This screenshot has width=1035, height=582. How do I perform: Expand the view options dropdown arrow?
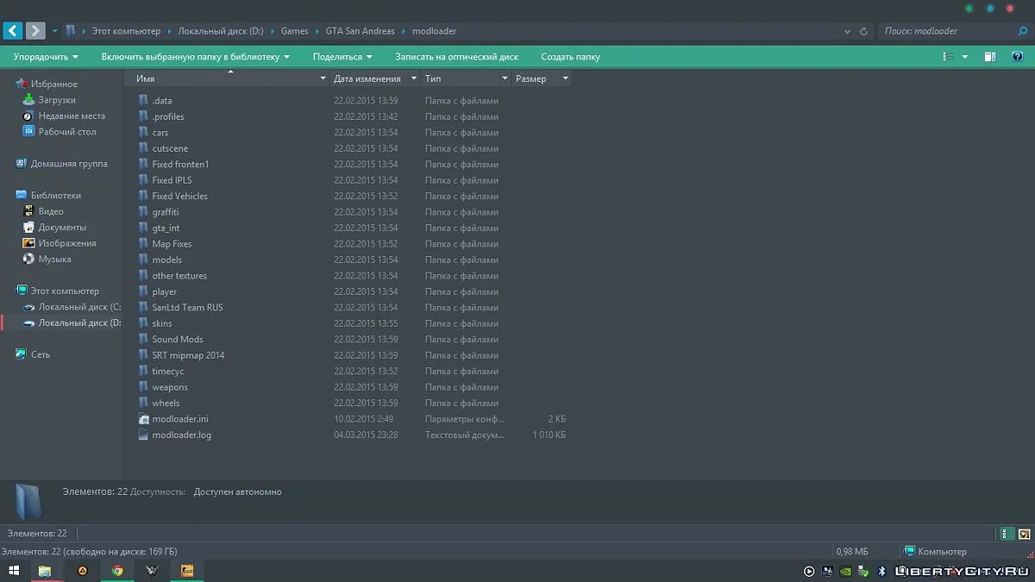965,57
